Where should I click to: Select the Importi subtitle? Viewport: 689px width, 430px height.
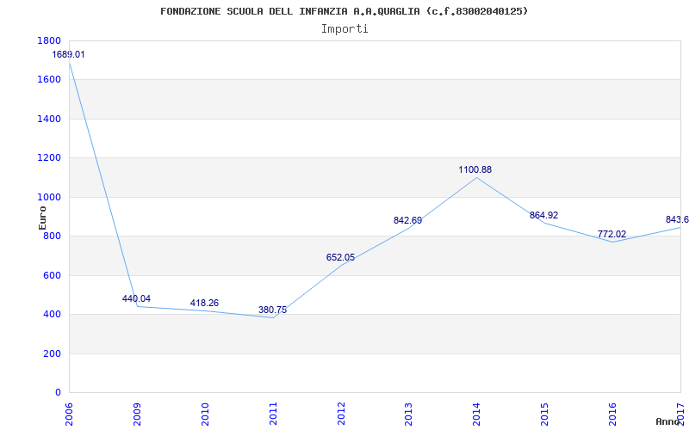tap(344, 29)
